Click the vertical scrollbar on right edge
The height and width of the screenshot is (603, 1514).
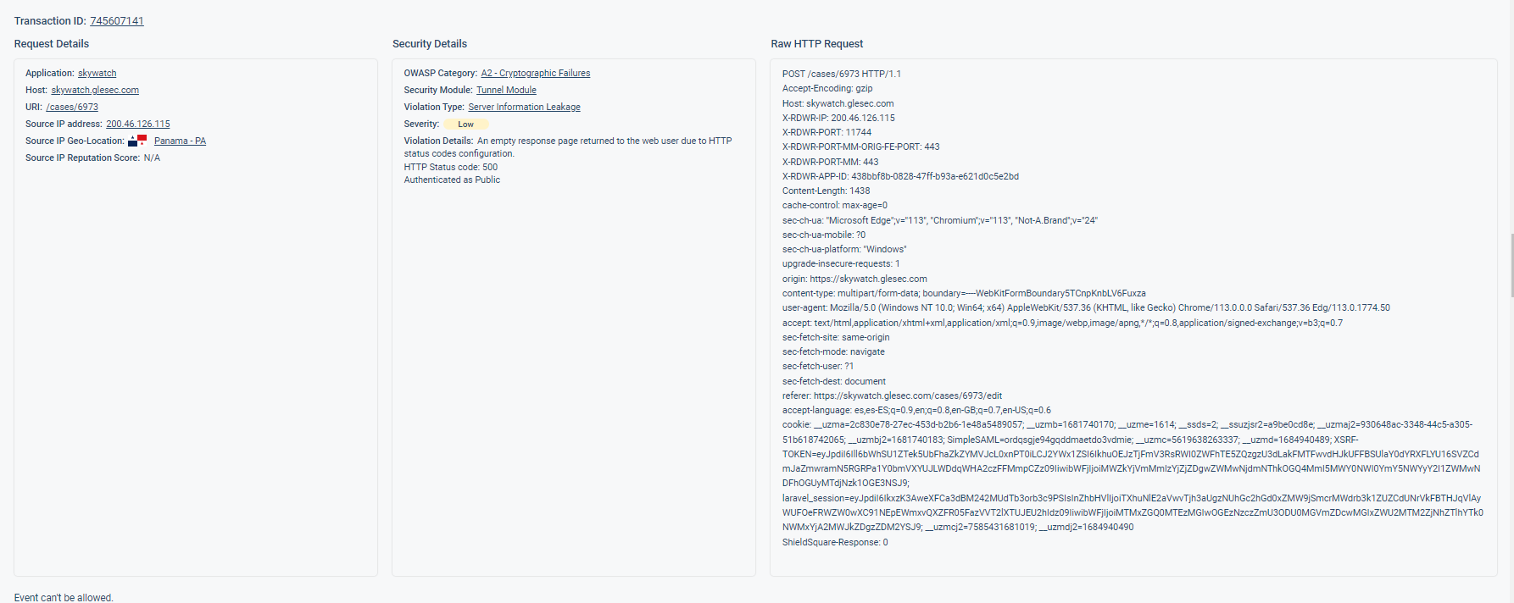1511,266
